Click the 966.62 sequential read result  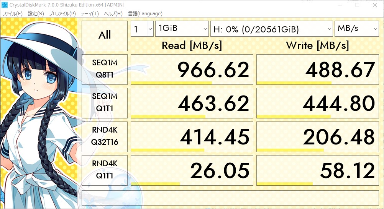click(x=192, y=70)
